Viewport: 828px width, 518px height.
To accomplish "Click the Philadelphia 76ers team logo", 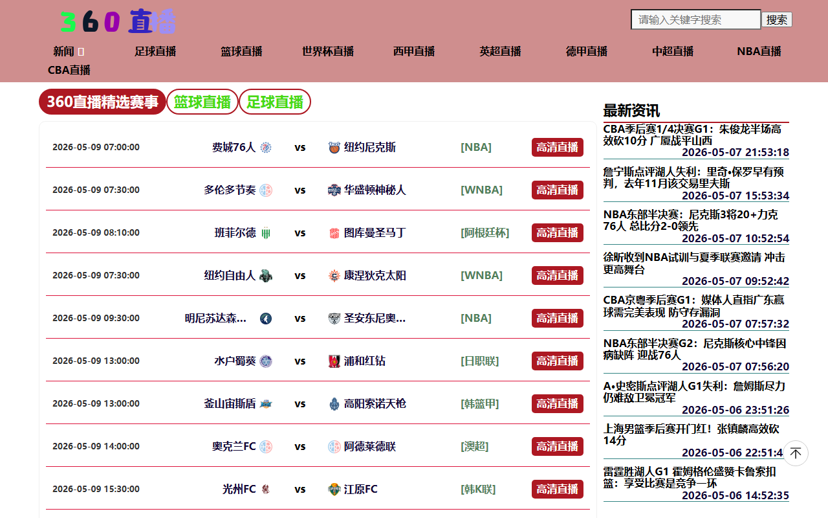I will click(266, 148).
